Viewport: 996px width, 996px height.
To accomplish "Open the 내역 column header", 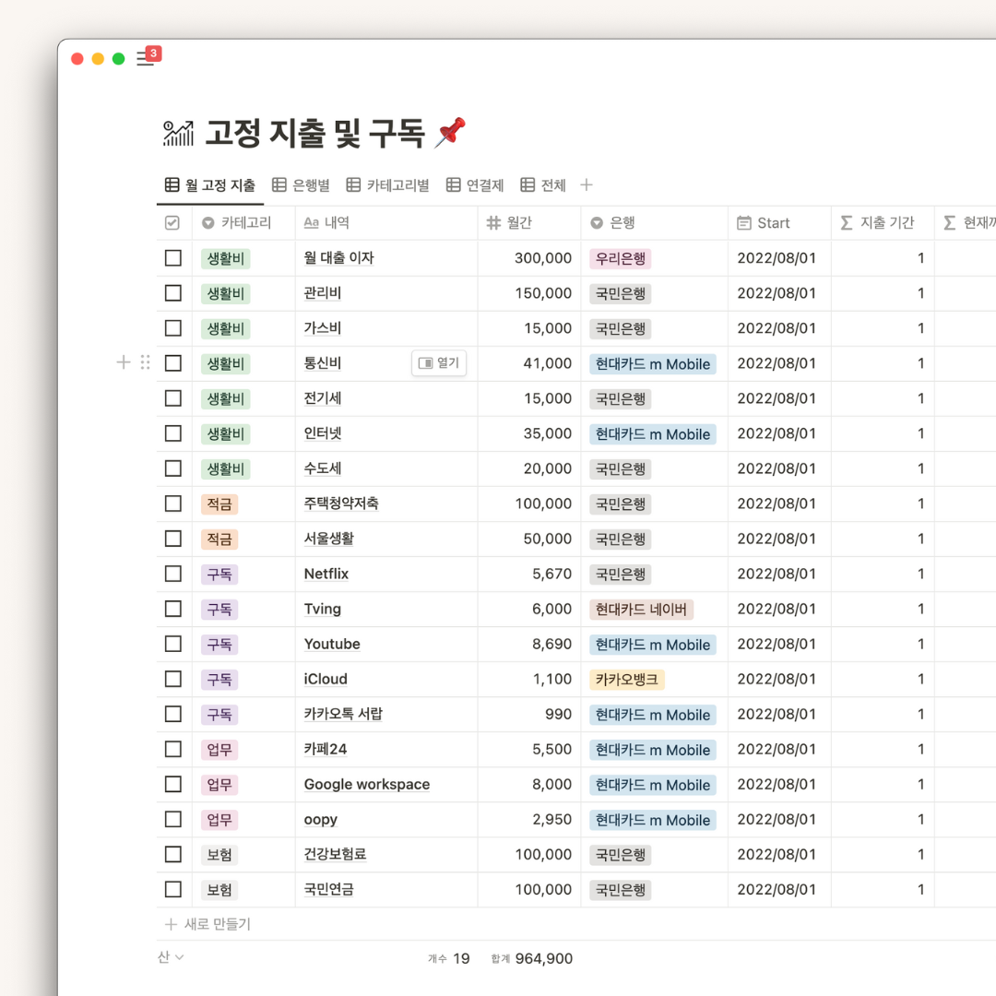I will coord(386,223).
